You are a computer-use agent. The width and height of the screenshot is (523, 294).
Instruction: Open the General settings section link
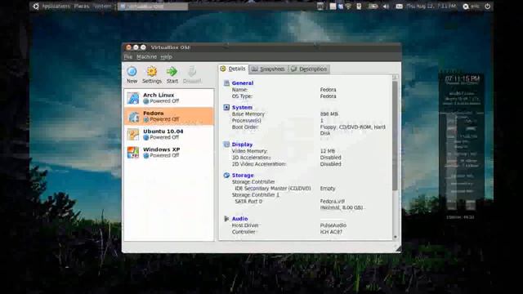pos(243,83)
